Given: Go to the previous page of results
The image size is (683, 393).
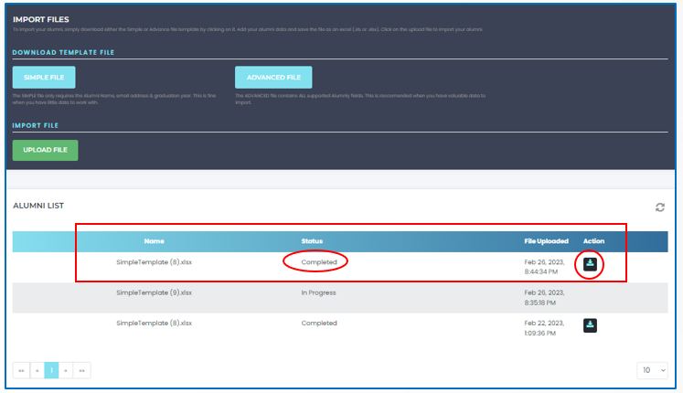Looking at the screenshot, I should click(x=37, y=370).
